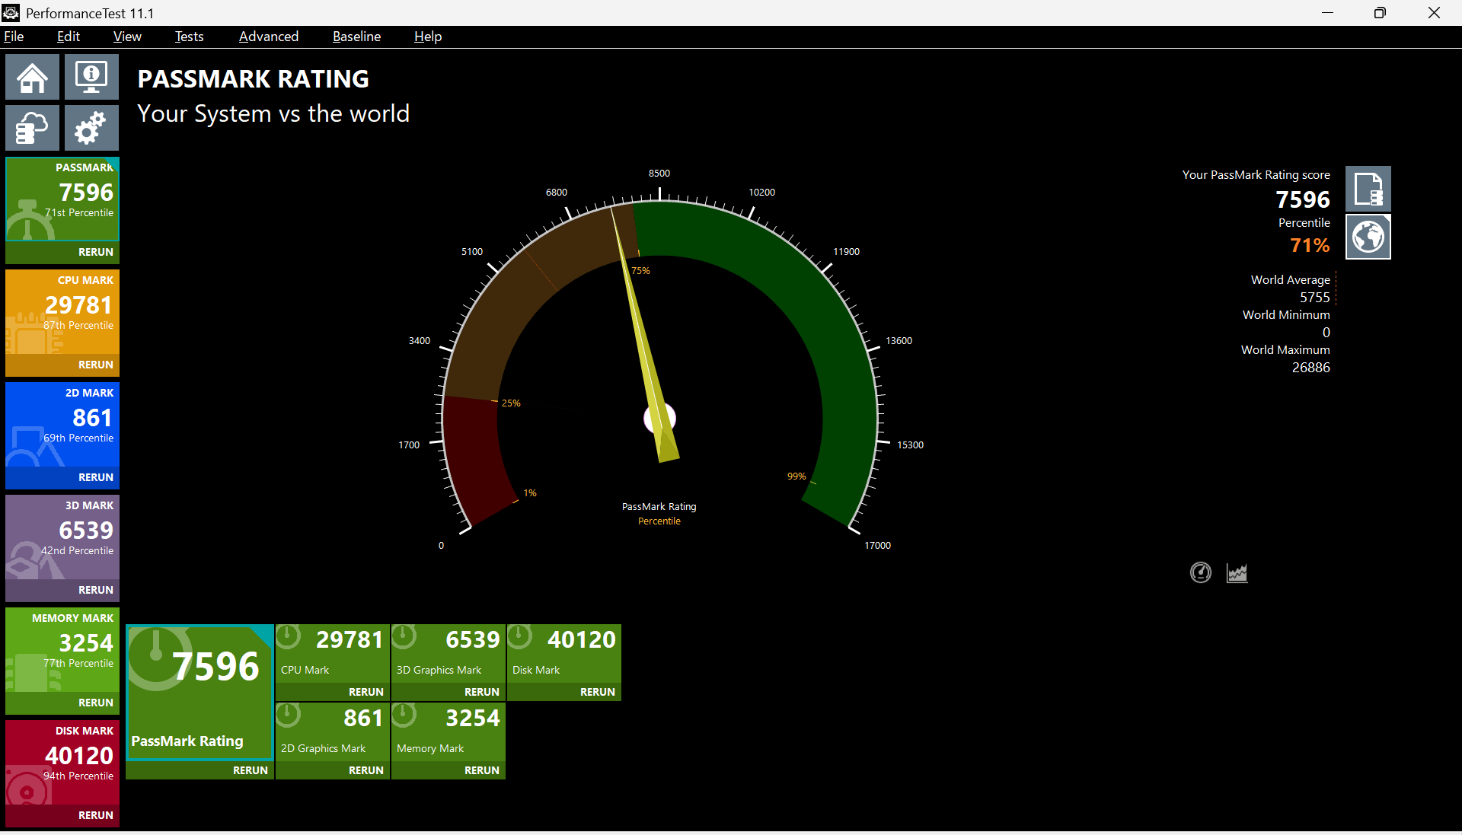Open the Home icon in the sidebar
The image size is (1462, 835).
pyautogui.click(x=32, y=77)
